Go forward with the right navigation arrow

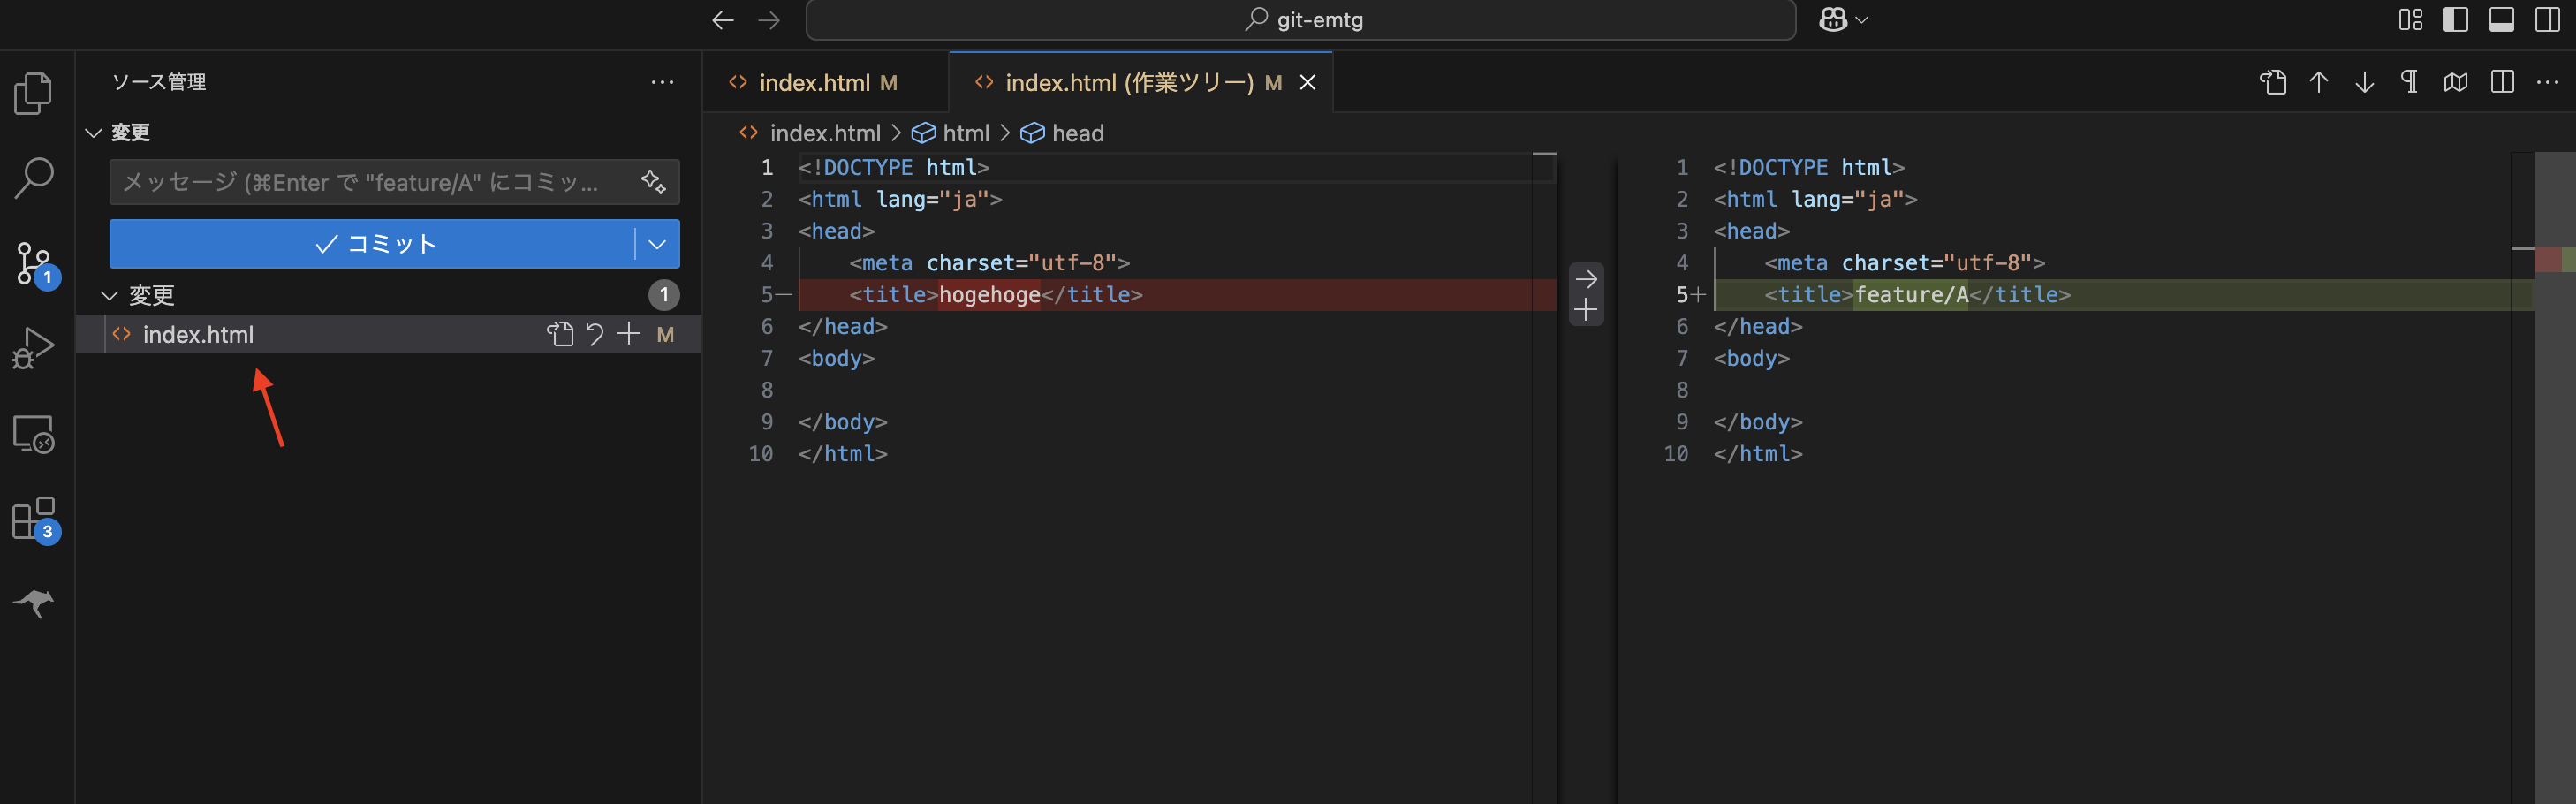click(x=768, y=20)
